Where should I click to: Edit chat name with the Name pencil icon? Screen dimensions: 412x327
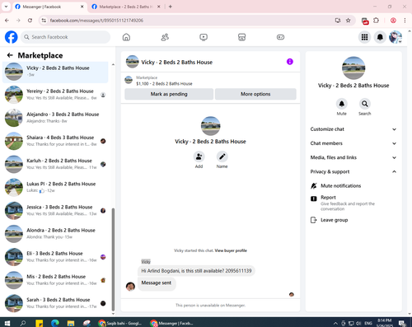(222, 156)
